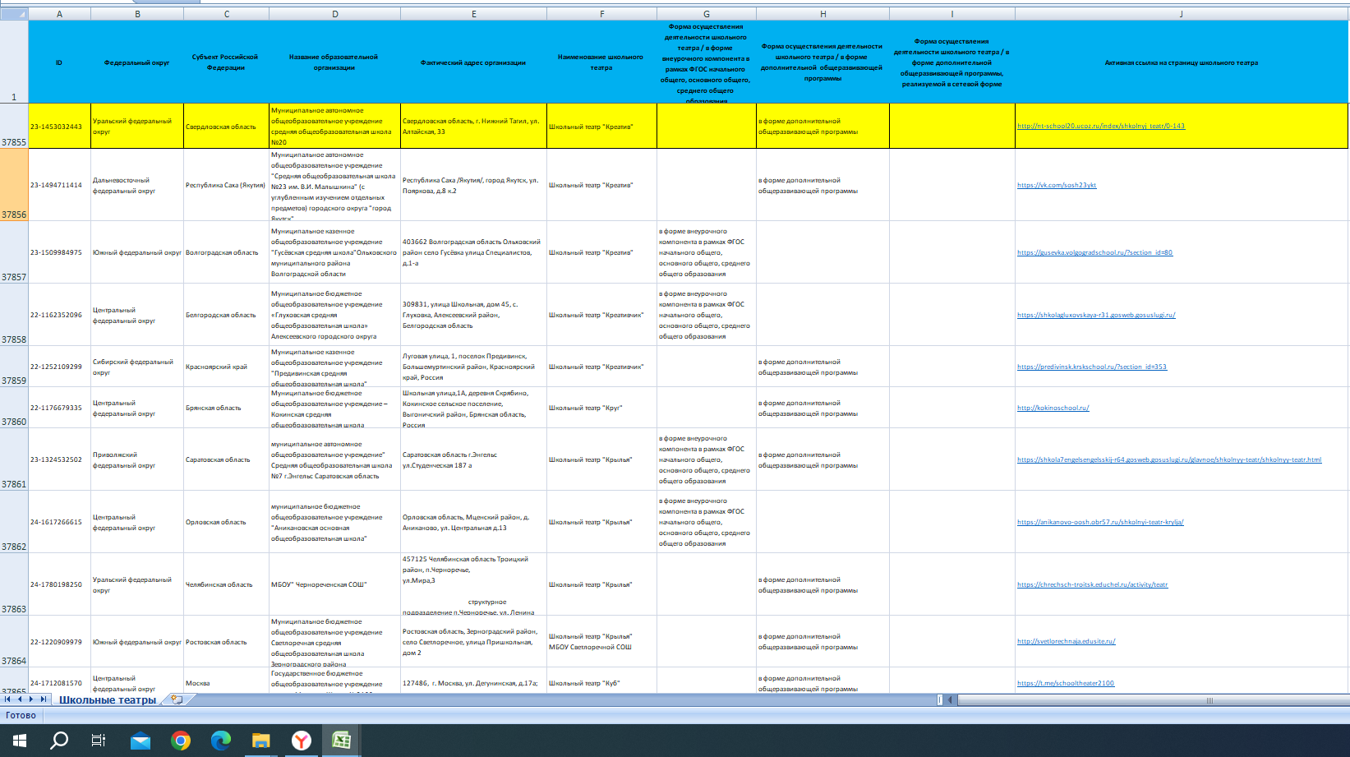
Task: Select the Школьные театры sheet tab
Action: 108,700
